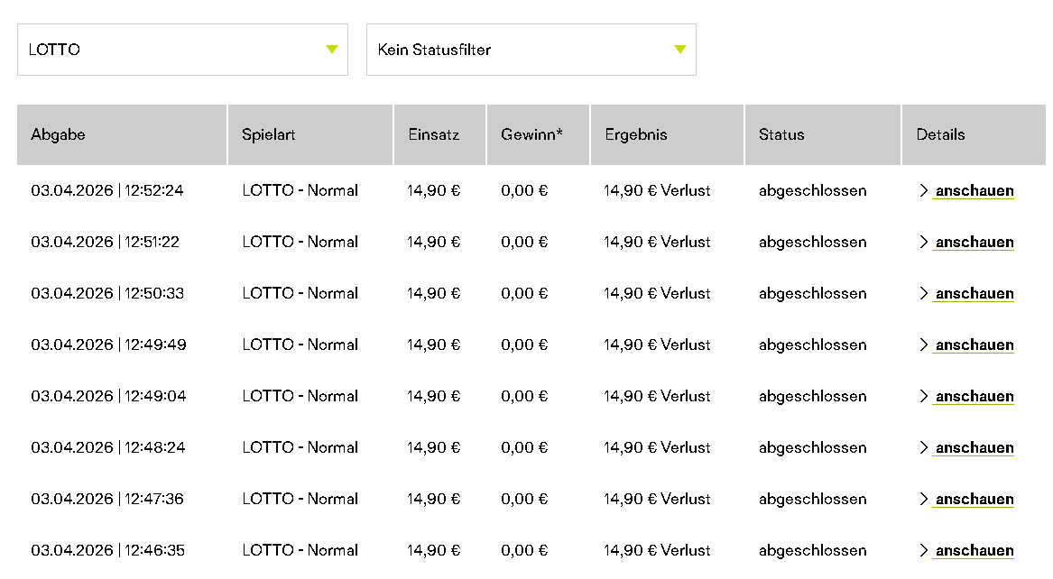Open the LOTTO game type dropdown
The width and height of the screenshot is (1053, 579).
pyautogui.click(x=181, y=50)
